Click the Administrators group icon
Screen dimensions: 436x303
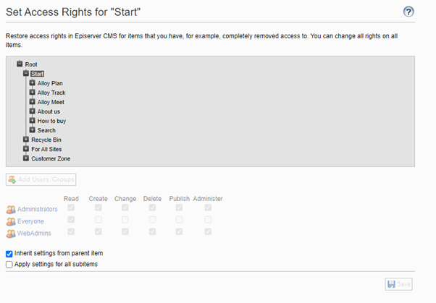click(x=10, y=210)
